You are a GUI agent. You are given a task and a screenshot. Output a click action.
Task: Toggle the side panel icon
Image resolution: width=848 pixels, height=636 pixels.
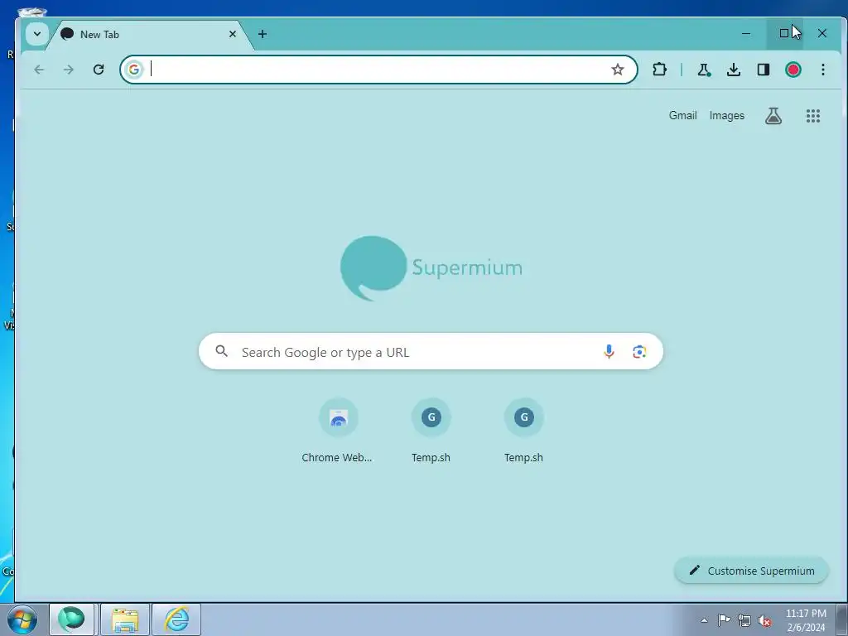763,70
